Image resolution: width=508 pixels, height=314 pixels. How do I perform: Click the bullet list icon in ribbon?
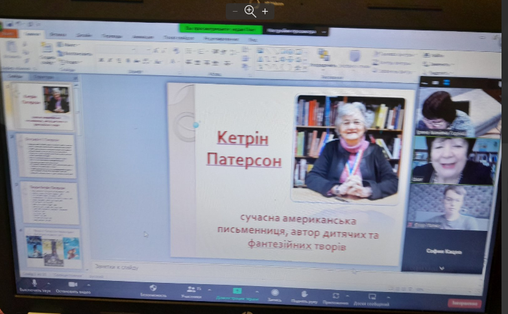(x=189, y=51)
